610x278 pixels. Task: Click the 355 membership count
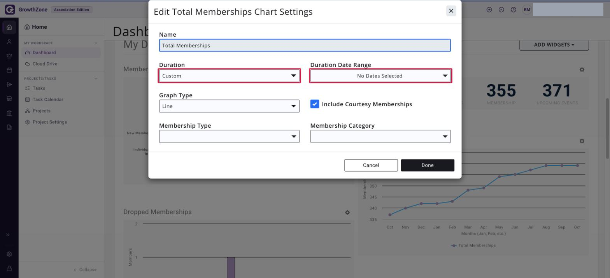click(501, 91)
